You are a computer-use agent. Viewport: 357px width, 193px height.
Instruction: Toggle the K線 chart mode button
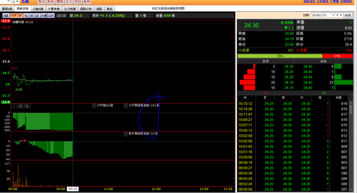click(x=5, y=16)
